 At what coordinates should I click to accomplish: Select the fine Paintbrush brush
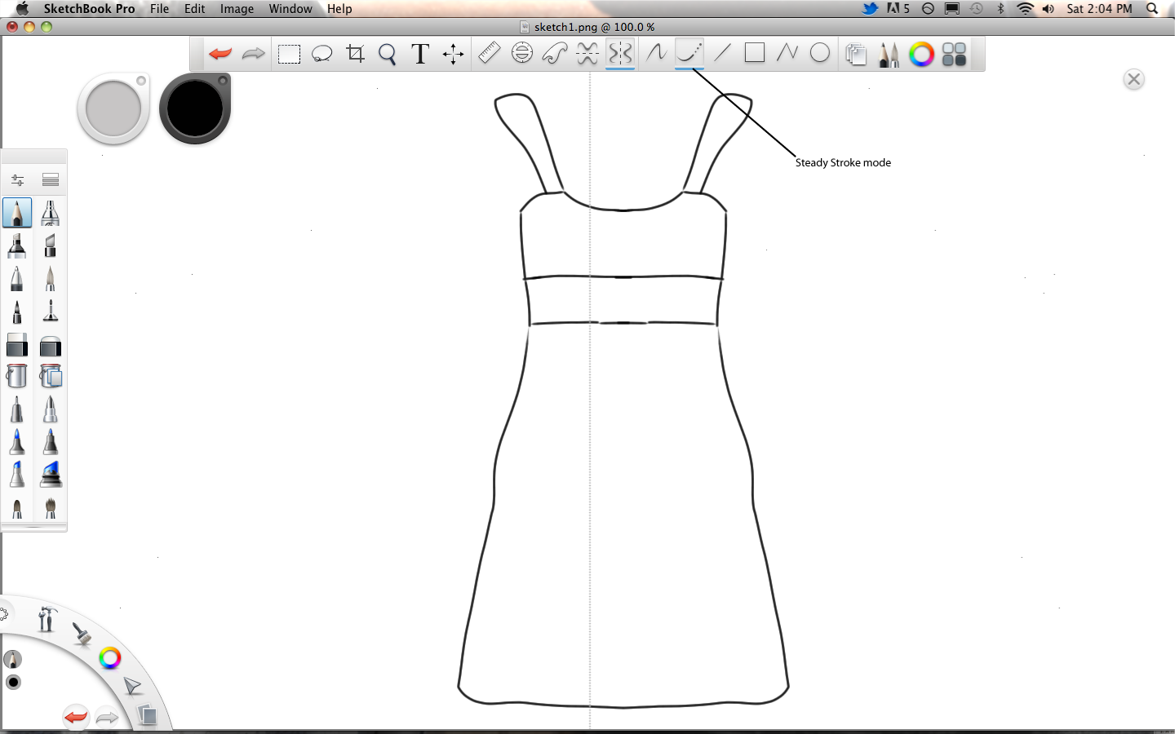point(51,279)
